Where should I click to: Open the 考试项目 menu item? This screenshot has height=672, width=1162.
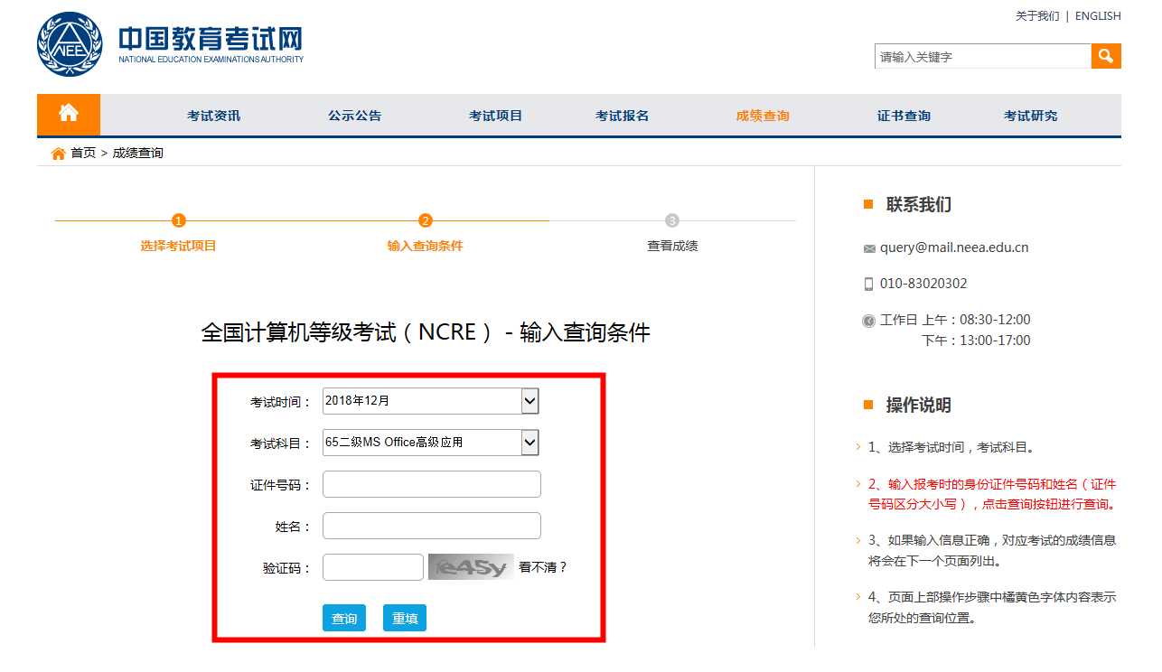tap(496, 116)
